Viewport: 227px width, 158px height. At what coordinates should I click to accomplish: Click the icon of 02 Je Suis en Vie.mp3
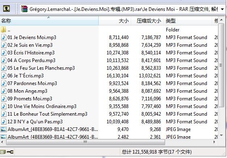[x=4, y=45]
